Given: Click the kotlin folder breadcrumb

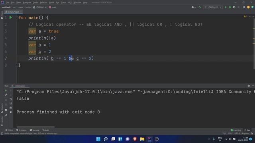Looking at the screenshot, I should click(x=28, y=7).
